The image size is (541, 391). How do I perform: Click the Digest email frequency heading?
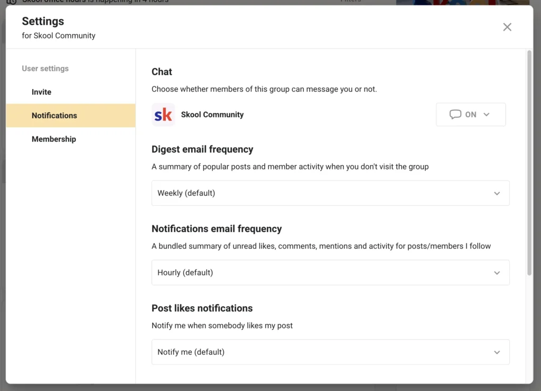pyautogui.click(x=202, y=149)
